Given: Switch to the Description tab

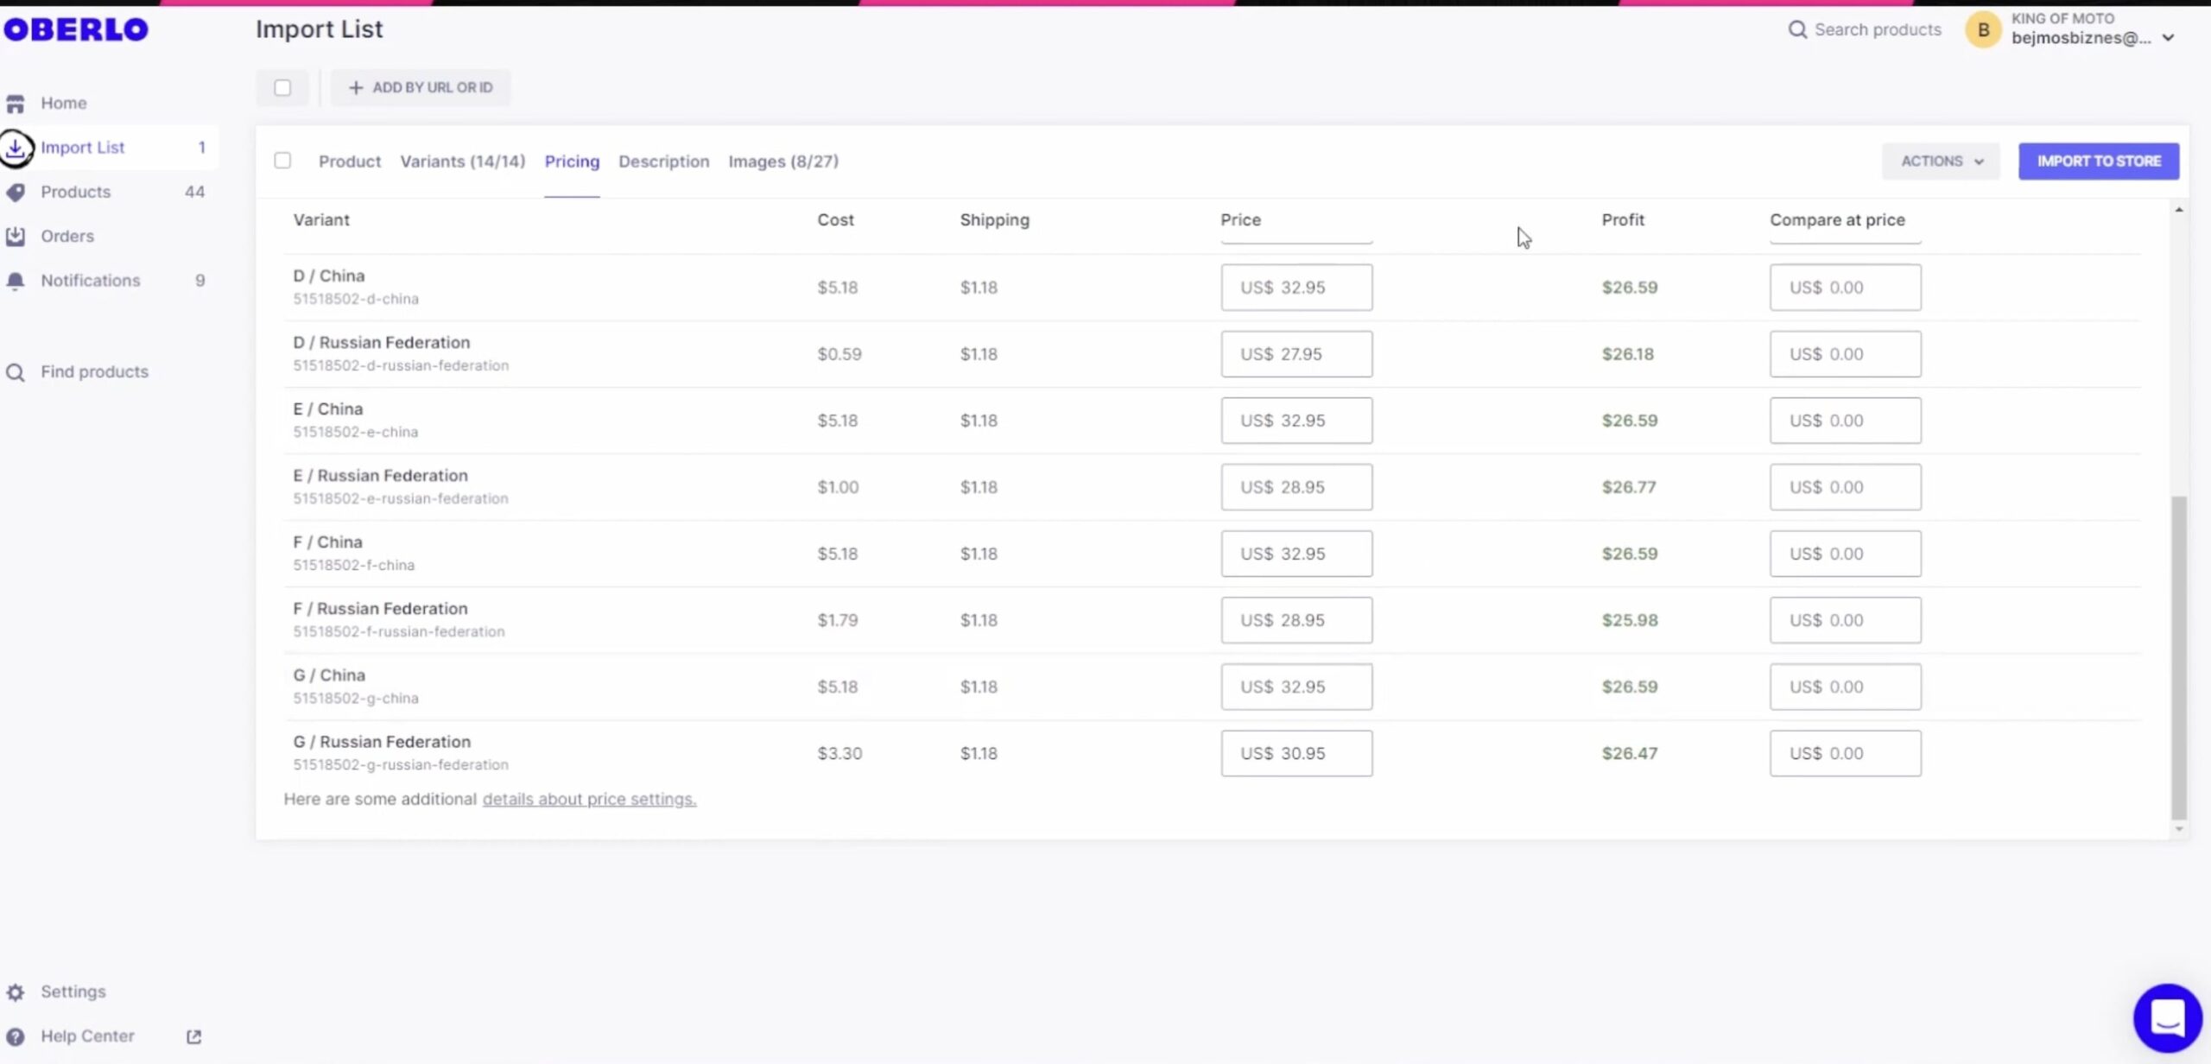Looking at the screenshot, I should pos(663,161).
